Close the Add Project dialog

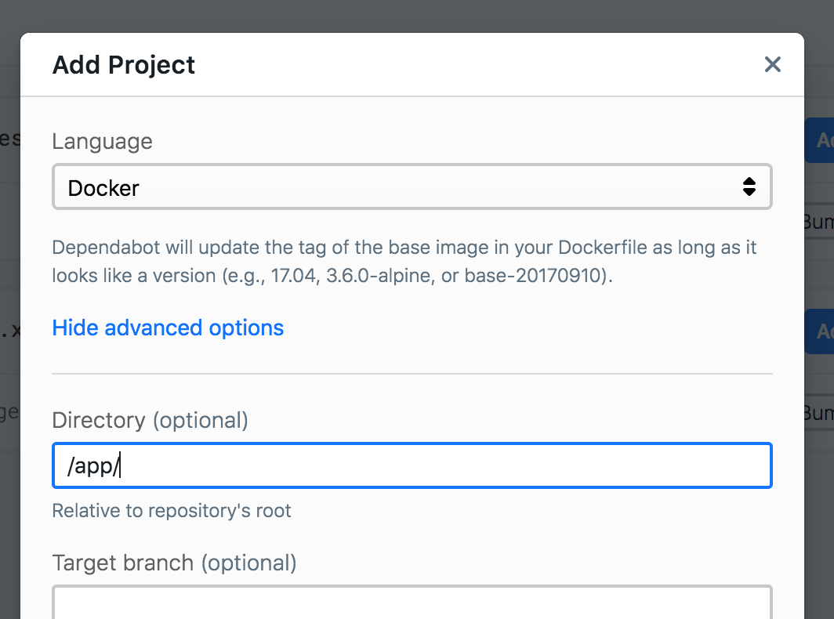[772, 65]
